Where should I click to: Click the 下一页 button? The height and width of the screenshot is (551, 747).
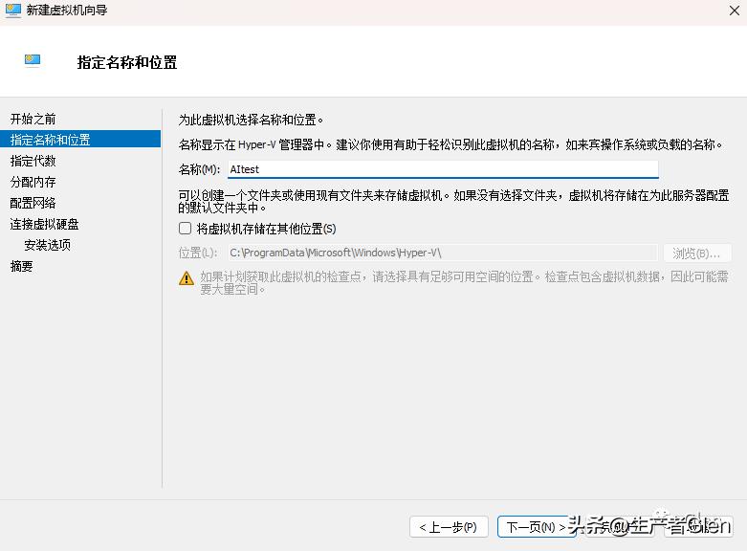tap(537, 527)
